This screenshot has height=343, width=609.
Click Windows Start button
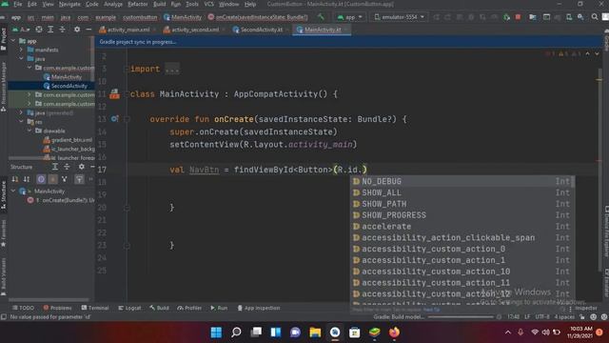tap(216, 333)
